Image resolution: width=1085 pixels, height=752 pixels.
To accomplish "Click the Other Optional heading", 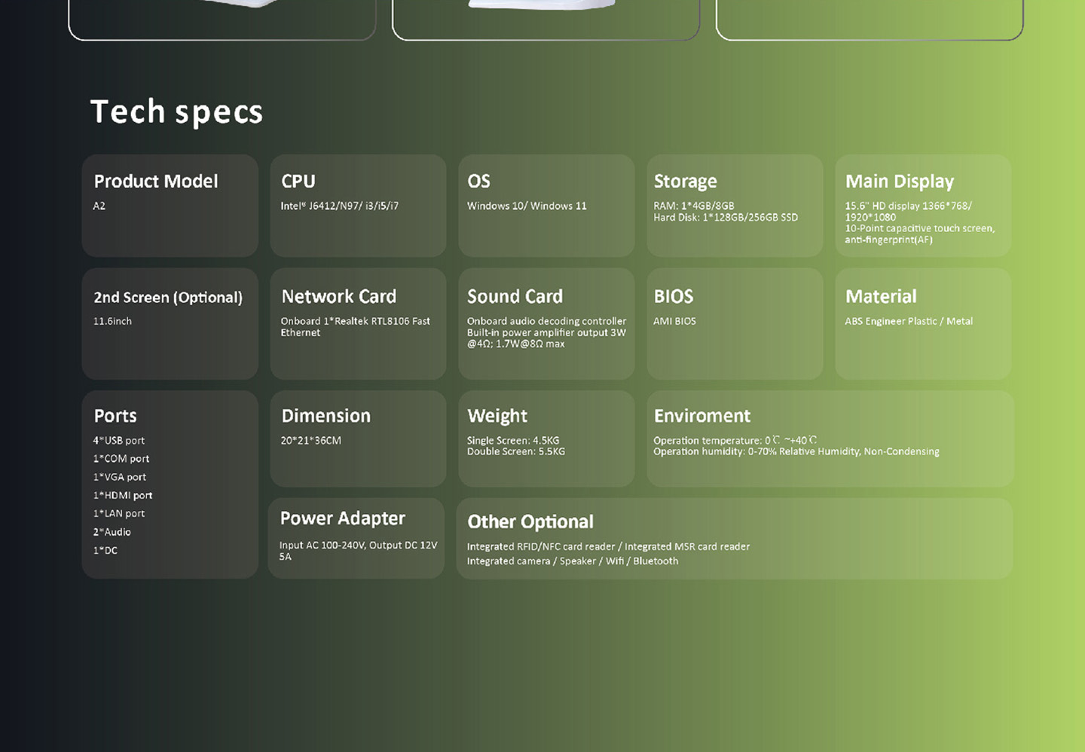I will (x=530, y=522).
